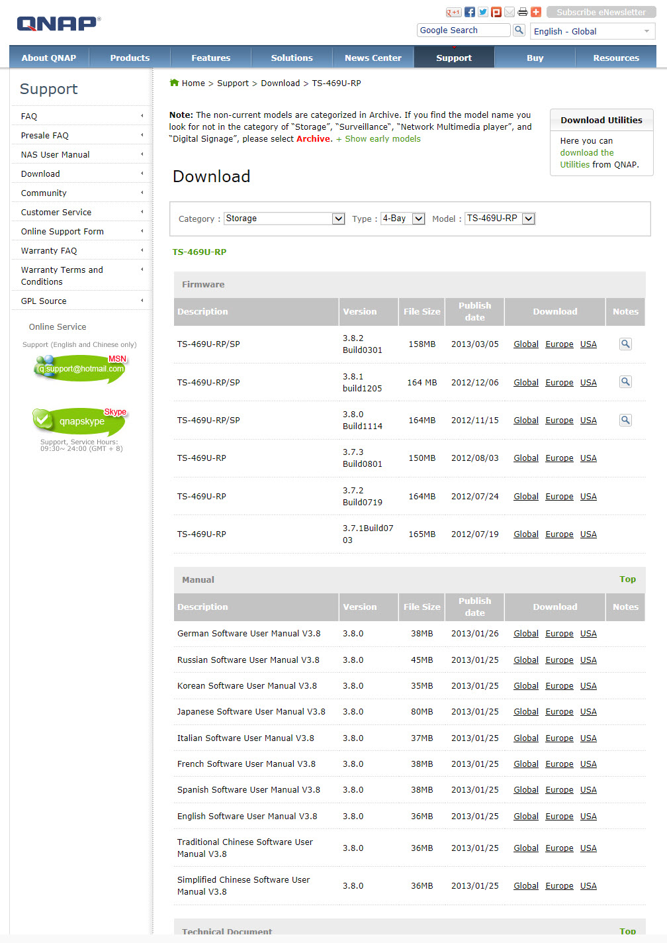Follow the download the Utilities link
The height and width of the screenshot is (943, 667).
point(587,158)
